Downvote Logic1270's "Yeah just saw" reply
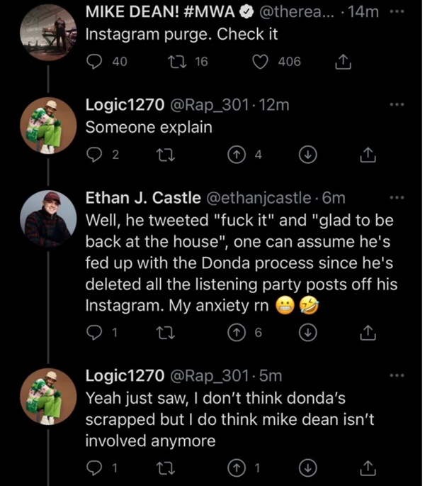 [308, 467]
